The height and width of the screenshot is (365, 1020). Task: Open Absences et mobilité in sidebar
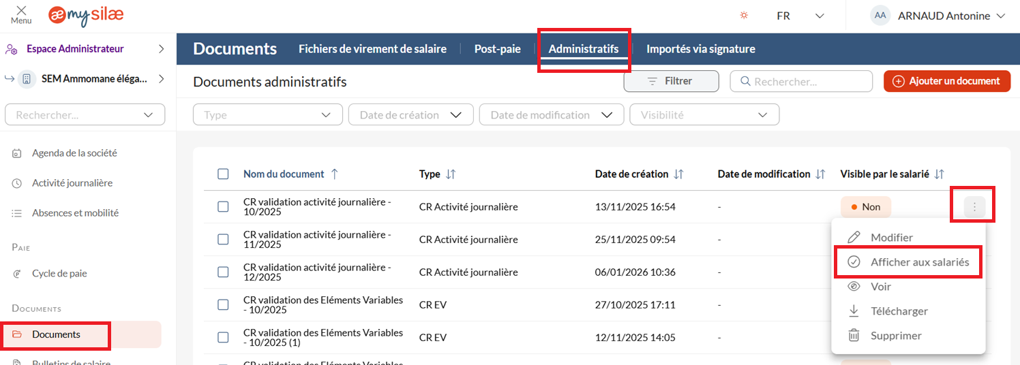(x=75, y=213)
